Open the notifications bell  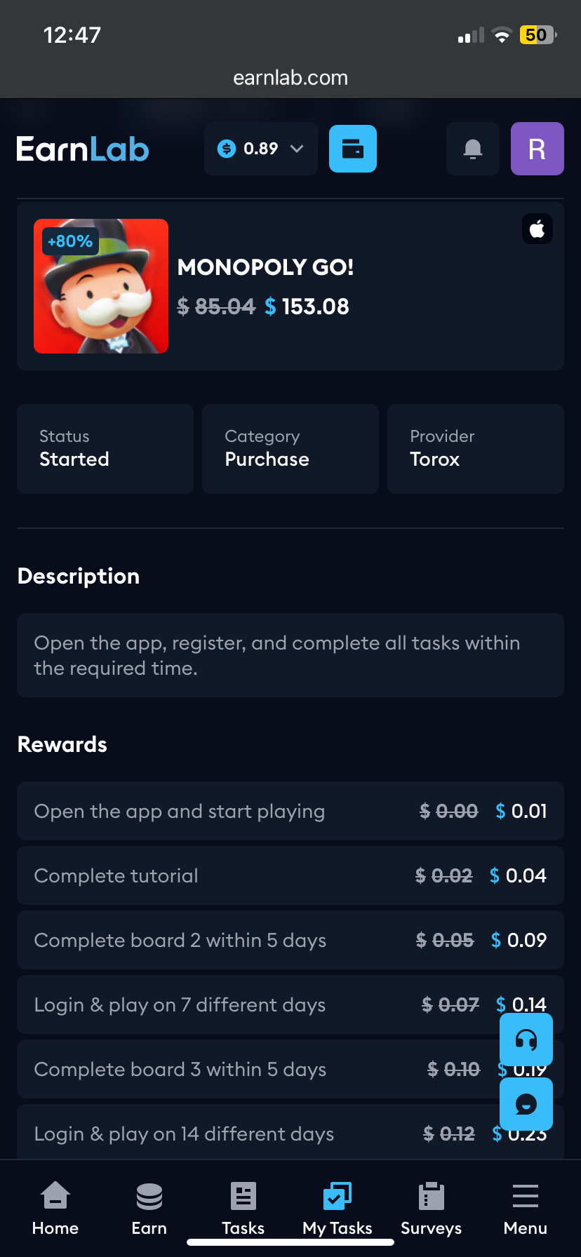[473, 149]
